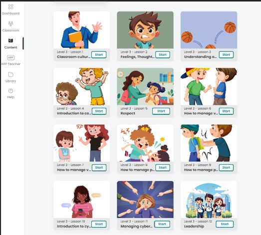Start Lesson 10 Introduction to cyber
This screenshot has height=235, width=261.
tap(99, 224)
